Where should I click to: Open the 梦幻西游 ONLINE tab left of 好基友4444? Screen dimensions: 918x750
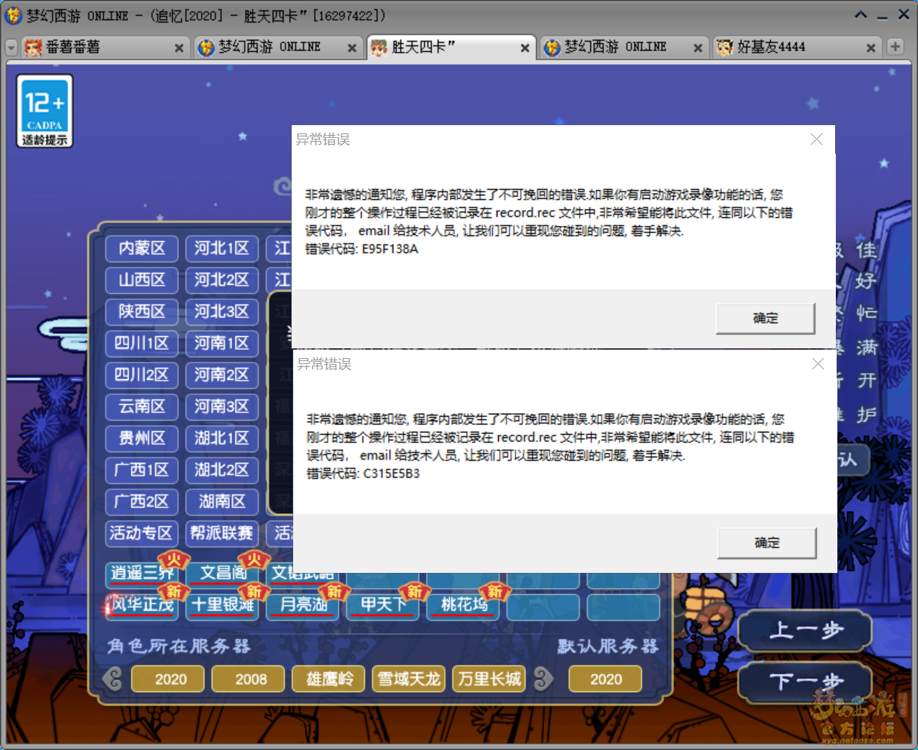pos(623,47)
